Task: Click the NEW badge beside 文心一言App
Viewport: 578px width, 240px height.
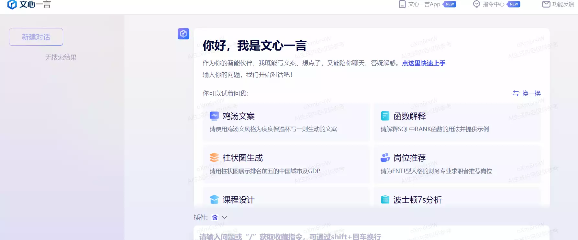Action: pyautogui.click(x=450, y=4)
